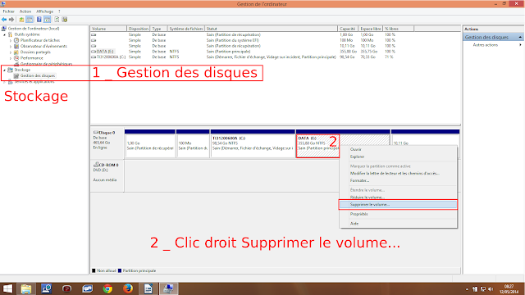Open the Affichage menu
The height and width of the screenshot is (295, 525).
[x=44, y=11]
